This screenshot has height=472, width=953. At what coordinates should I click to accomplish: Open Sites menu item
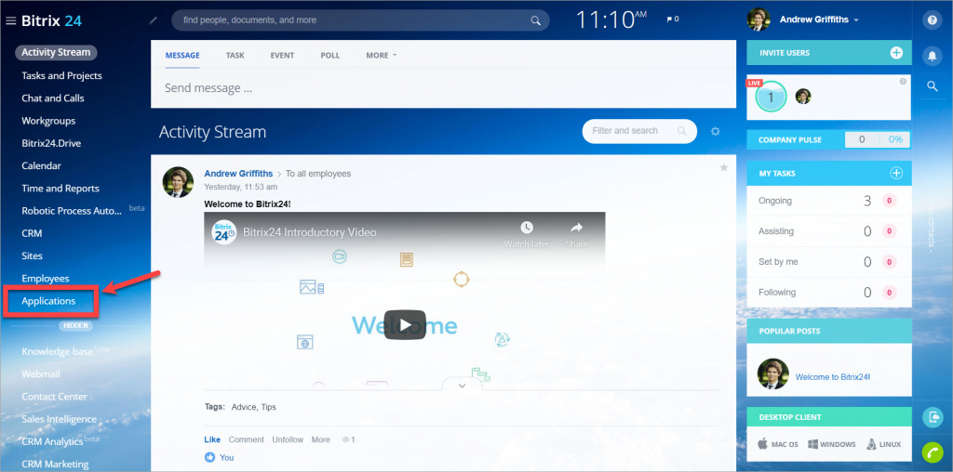click(x=33, y=256)
